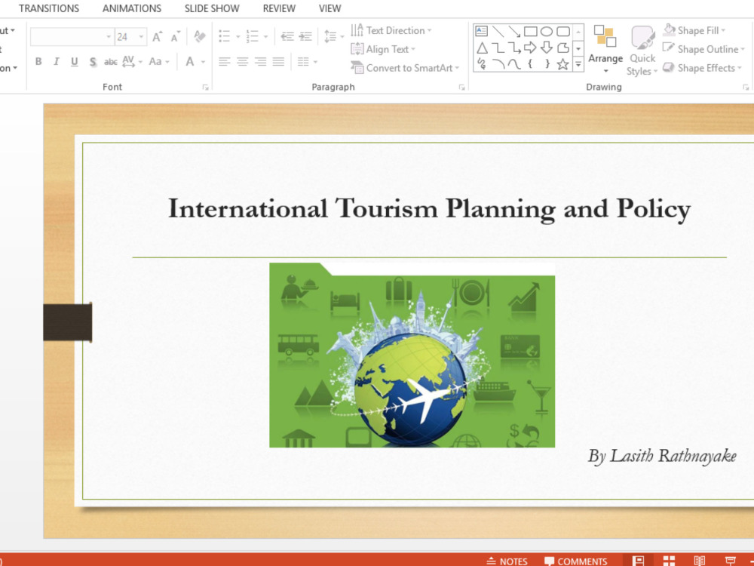
Task: Apply bullet list formatting
Action: (225, 36)
